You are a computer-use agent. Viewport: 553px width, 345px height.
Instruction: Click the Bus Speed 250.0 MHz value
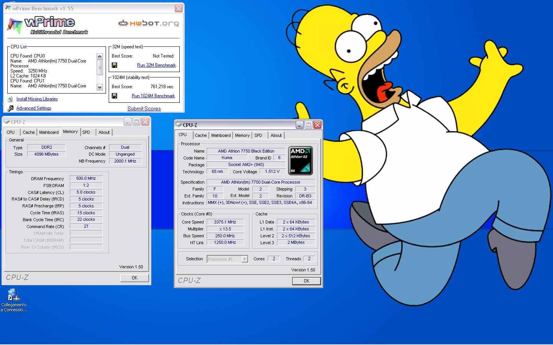tap(225, 236)
